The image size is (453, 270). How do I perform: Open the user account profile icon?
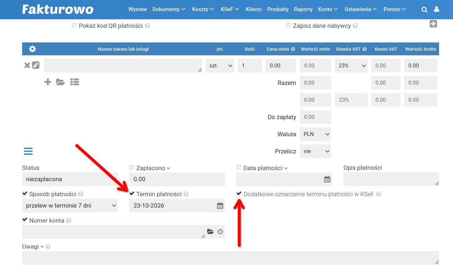(436, 10)
